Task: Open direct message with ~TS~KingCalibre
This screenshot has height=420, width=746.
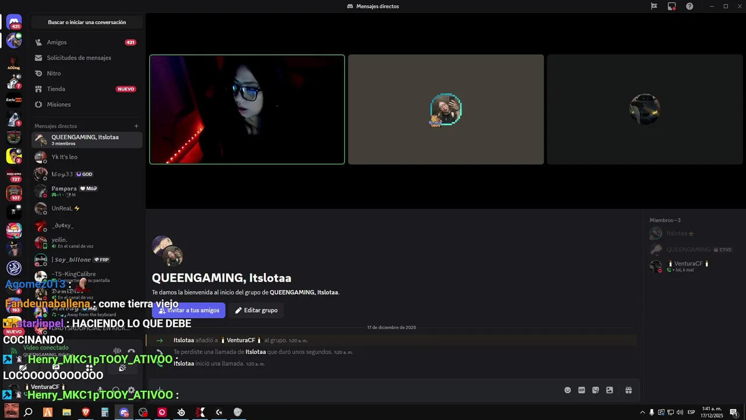Action: coord(87,276)
